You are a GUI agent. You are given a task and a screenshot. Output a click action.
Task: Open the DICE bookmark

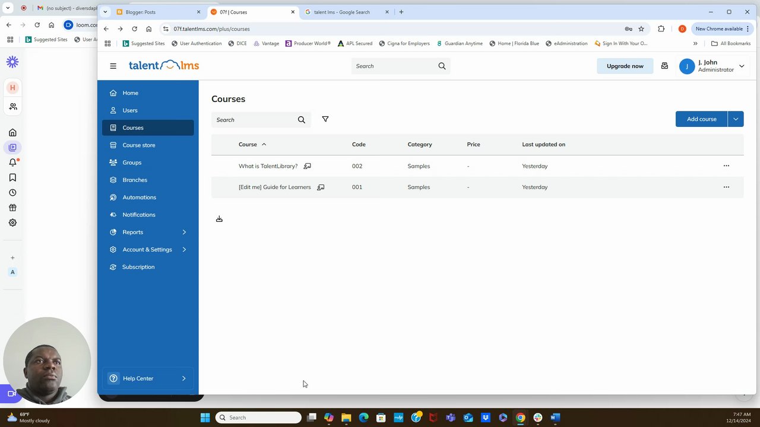(237, 43)
